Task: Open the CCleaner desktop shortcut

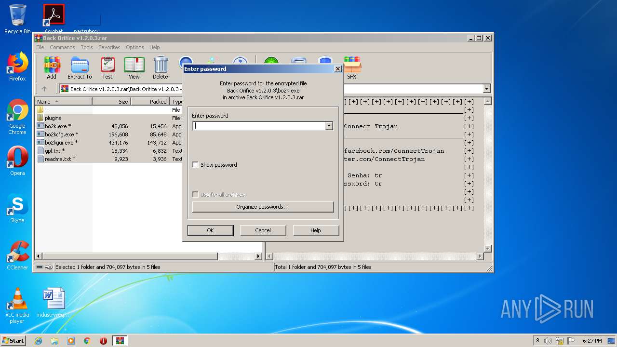Action: (x=17, y=255)
